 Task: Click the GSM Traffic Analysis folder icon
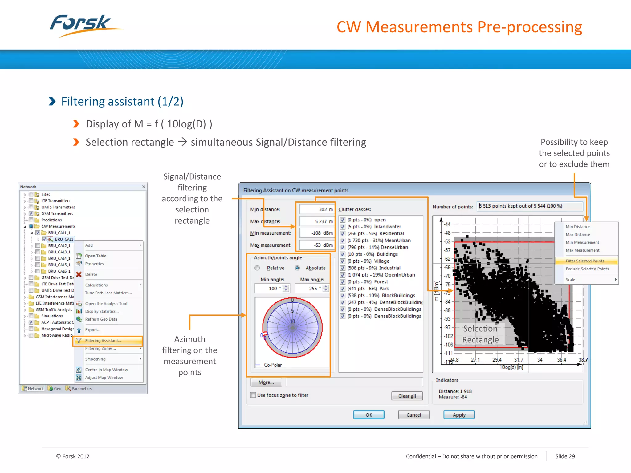pyautogui.click(x=31, y=310)
